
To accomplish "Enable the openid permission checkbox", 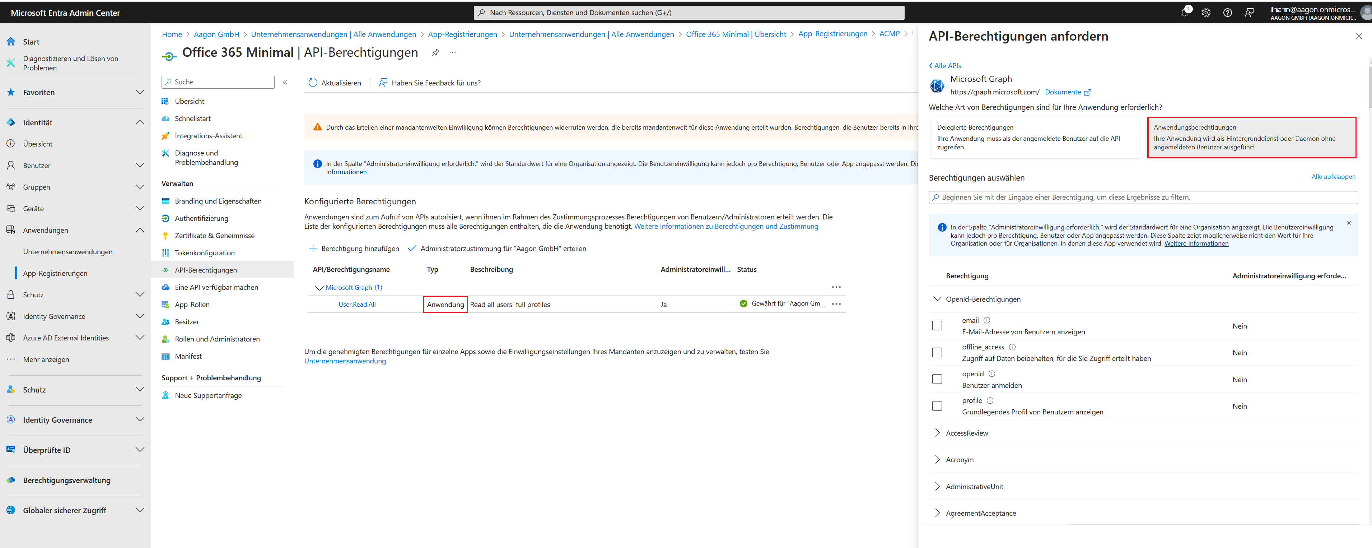I will pyautogui.click(x=937, y=379).
